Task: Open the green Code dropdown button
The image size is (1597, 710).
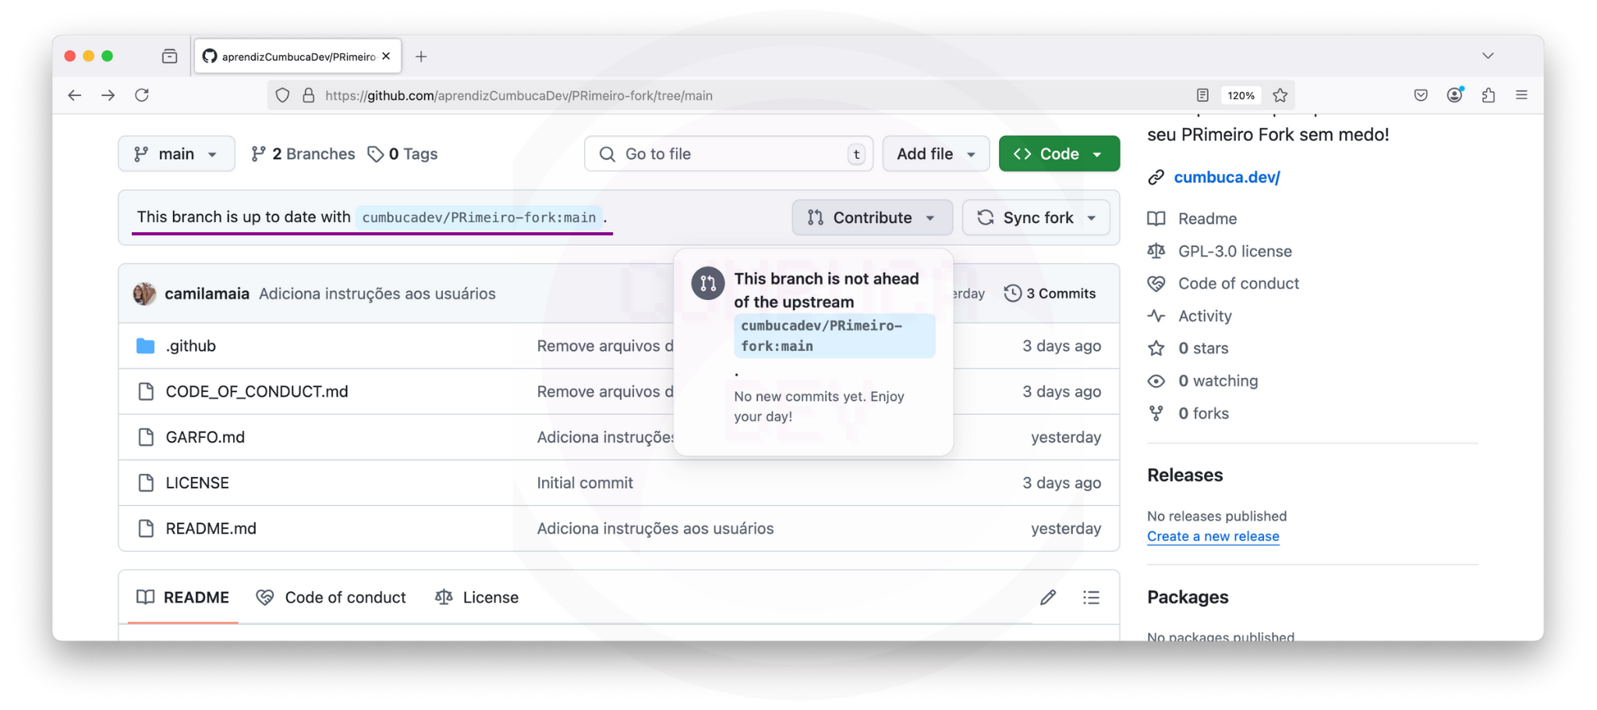Action: [x=1059, y=154]
